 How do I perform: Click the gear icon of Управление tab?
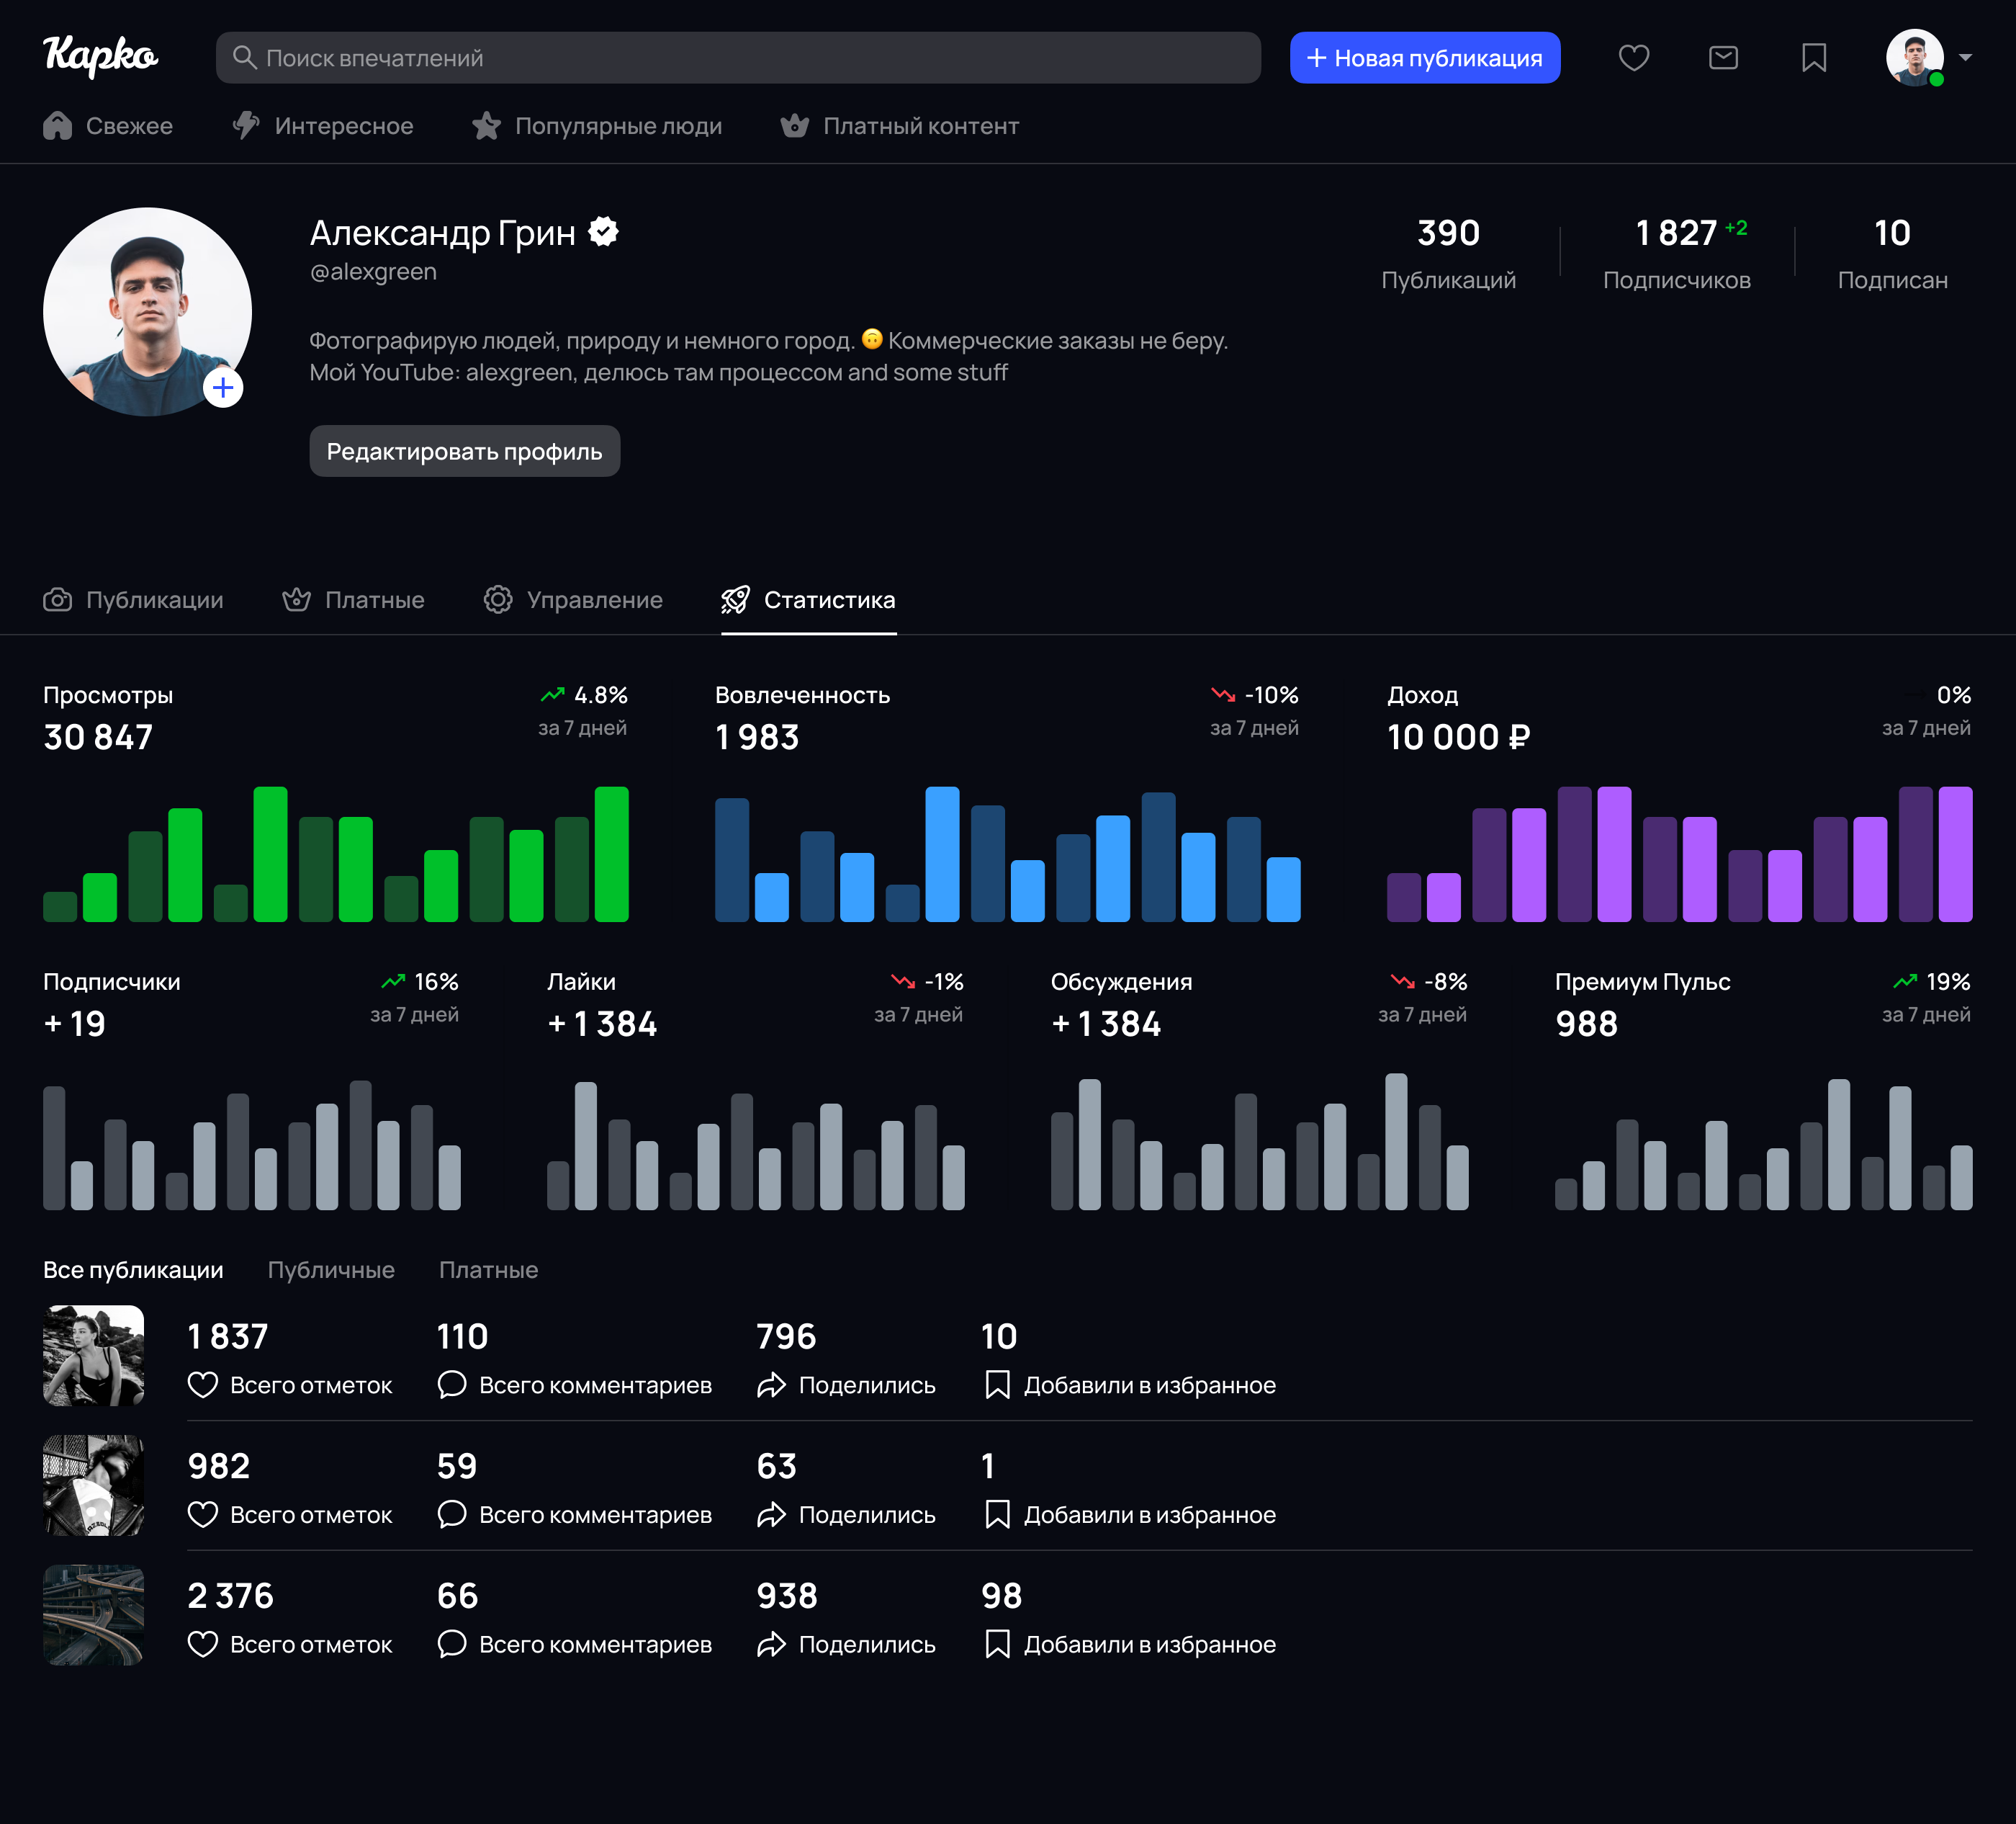click(498, 599)
